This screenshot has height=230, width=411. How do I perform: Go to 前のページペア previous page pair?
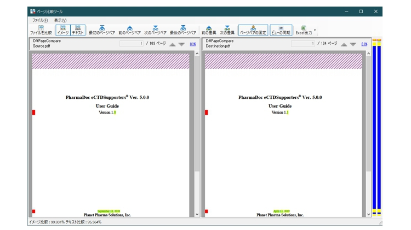click(x=129, y=30)
